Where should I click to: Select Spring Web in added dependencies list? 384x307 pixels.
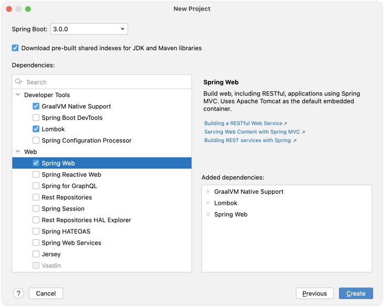click(x=231, y=214)
